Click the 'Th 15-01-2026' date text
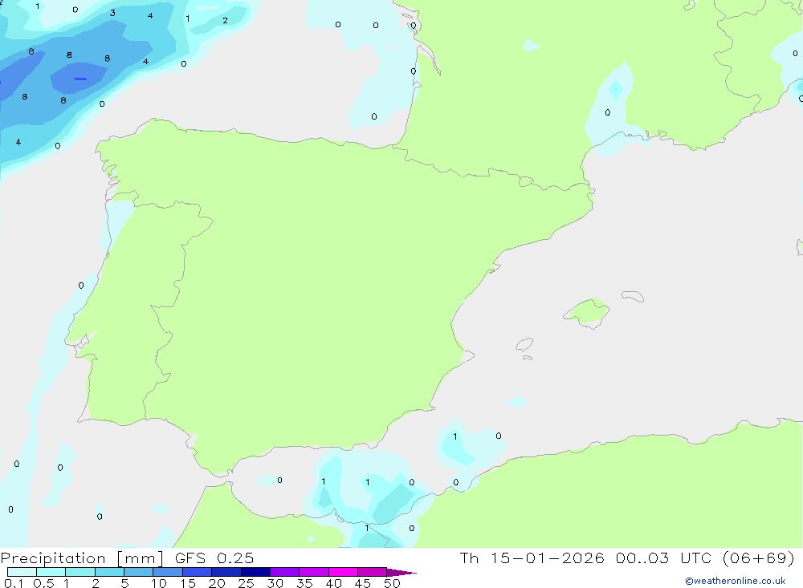 532,558
